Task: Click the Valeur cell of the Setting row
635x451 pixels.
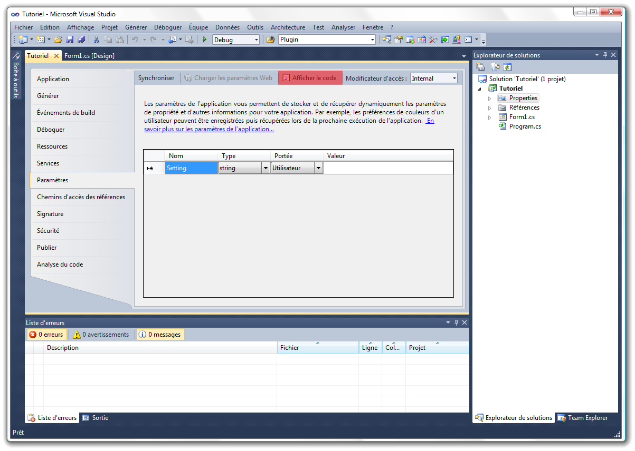Action: [x=387, y=168]
